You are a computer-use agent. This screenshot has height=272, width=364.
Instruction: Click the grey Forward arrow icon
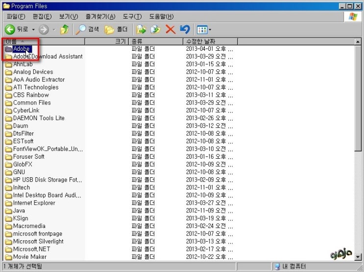[44, 29]
